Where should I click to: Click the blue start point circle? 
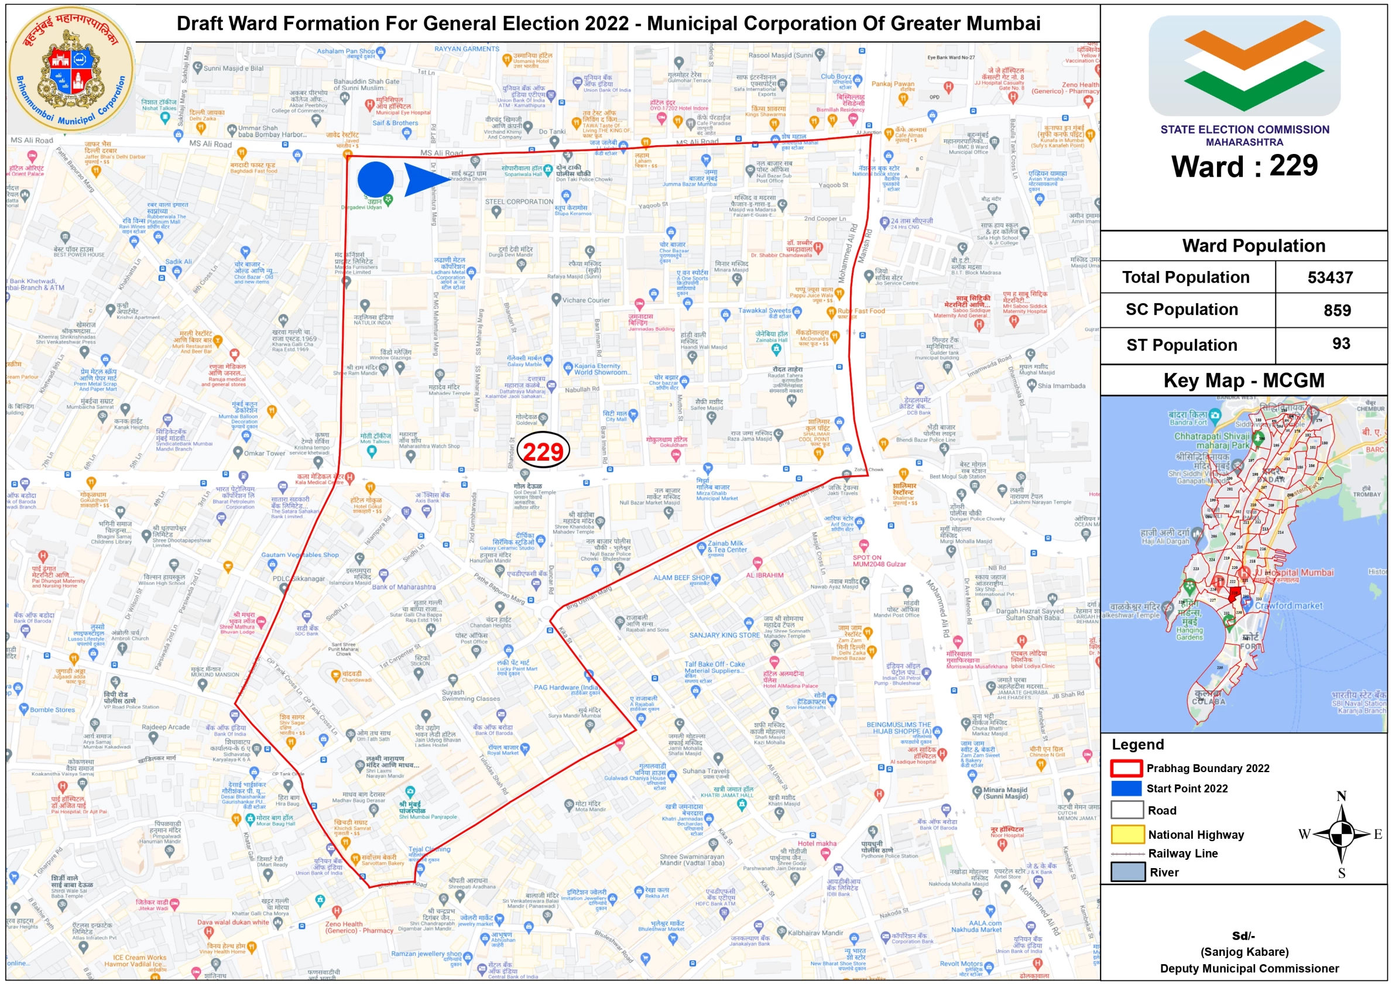click(x=375, y=180)
